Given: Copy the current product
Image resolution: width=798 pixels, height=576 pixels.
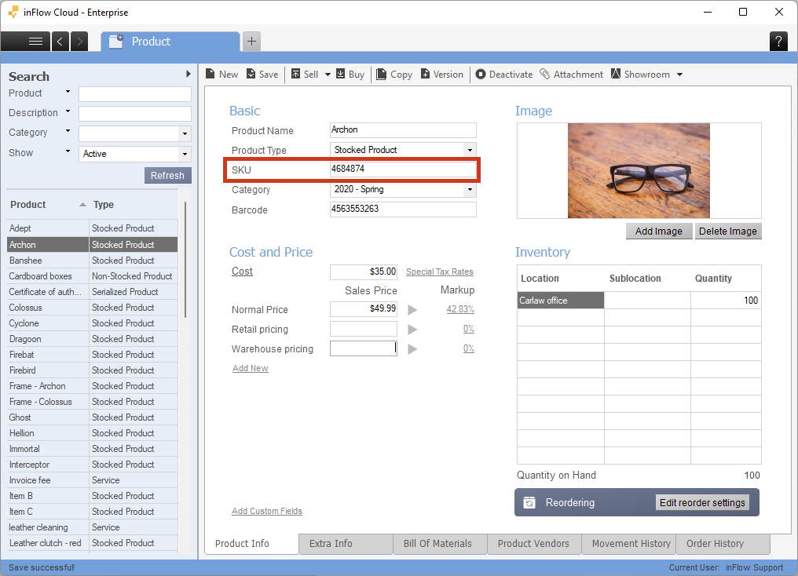Looking at the screenshot, I should pyautogui.click(x=394, y=75).
